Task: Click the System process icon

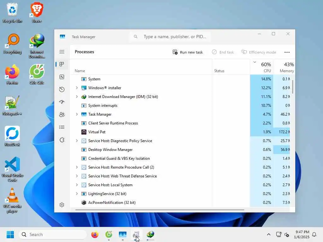Action: point(84,79)
